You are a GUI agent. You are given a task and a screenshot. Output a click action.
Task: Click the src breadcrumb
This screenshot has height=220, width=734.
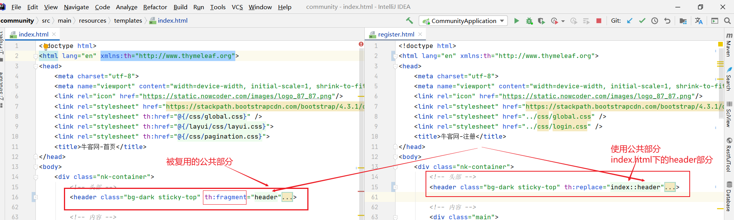point(46,21)
